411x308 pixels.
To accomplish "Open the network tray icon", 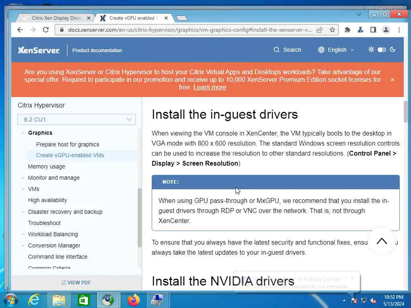I will [364, 300].
